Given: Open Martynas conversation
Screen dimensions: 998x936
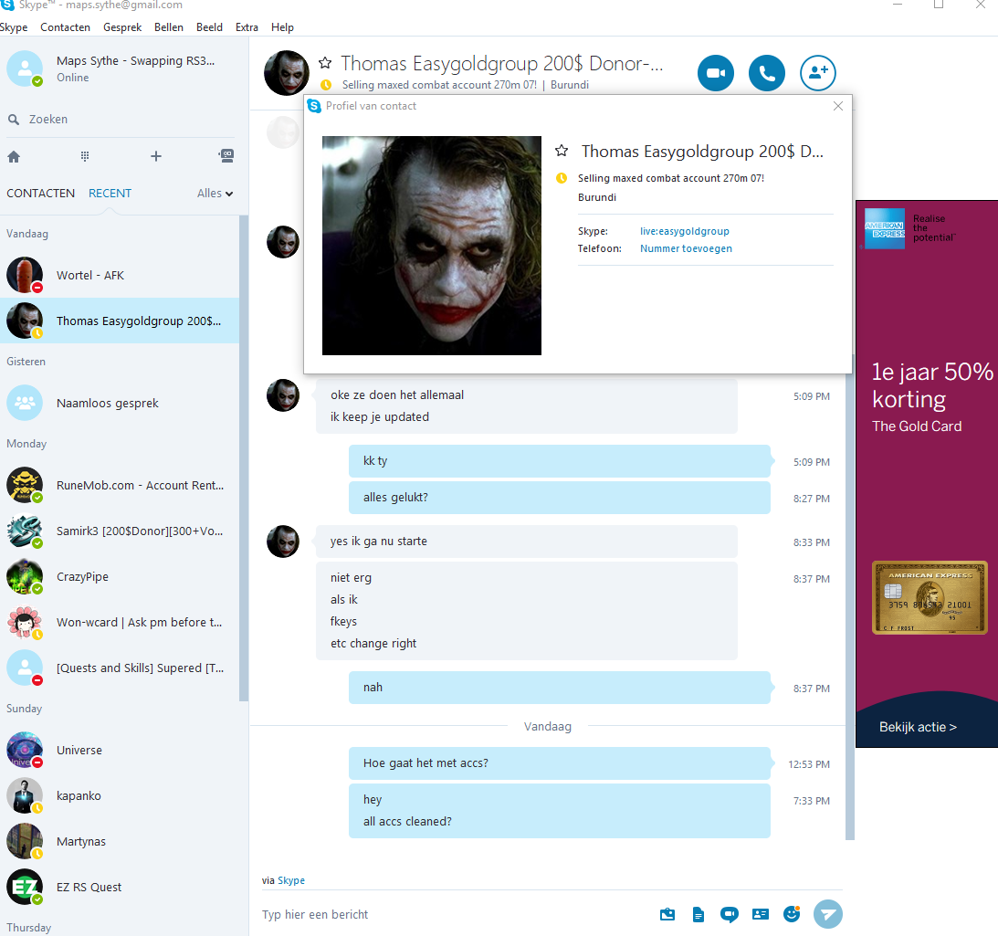Looking at the screenshot, I should 120,842.
